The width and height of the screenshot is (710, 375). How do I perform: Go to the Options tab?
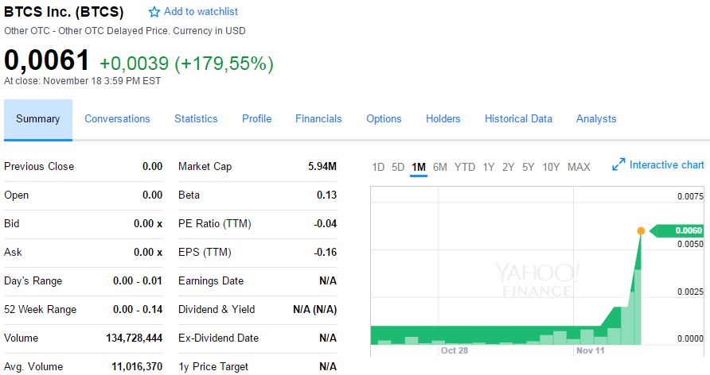point(384,119)
